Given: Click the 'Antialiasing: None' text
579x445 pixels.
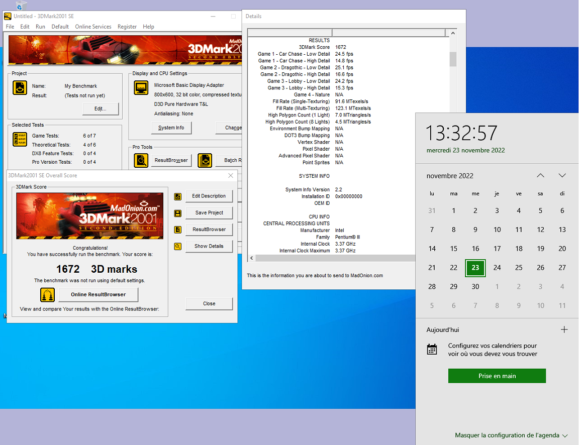Looking at the screenshot, I should tap(173, 114).
